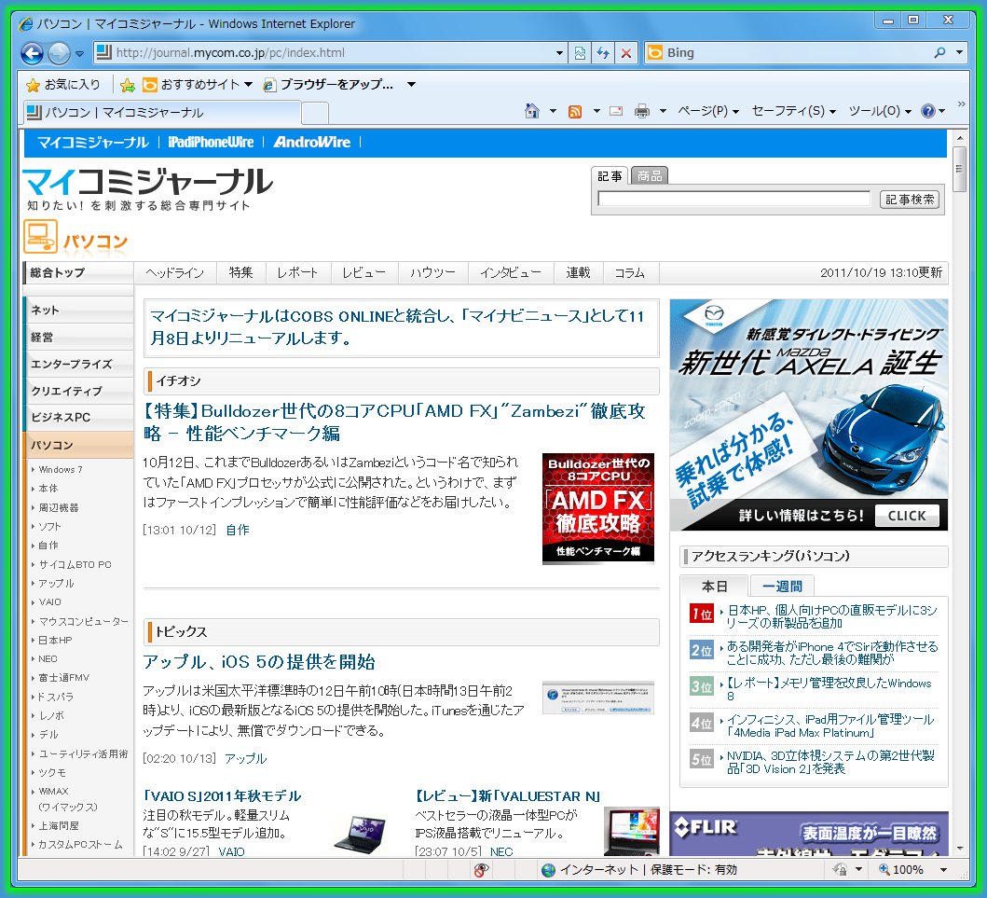Click the Print icon
Screen dimensions: 987x898
click(642, 112)
